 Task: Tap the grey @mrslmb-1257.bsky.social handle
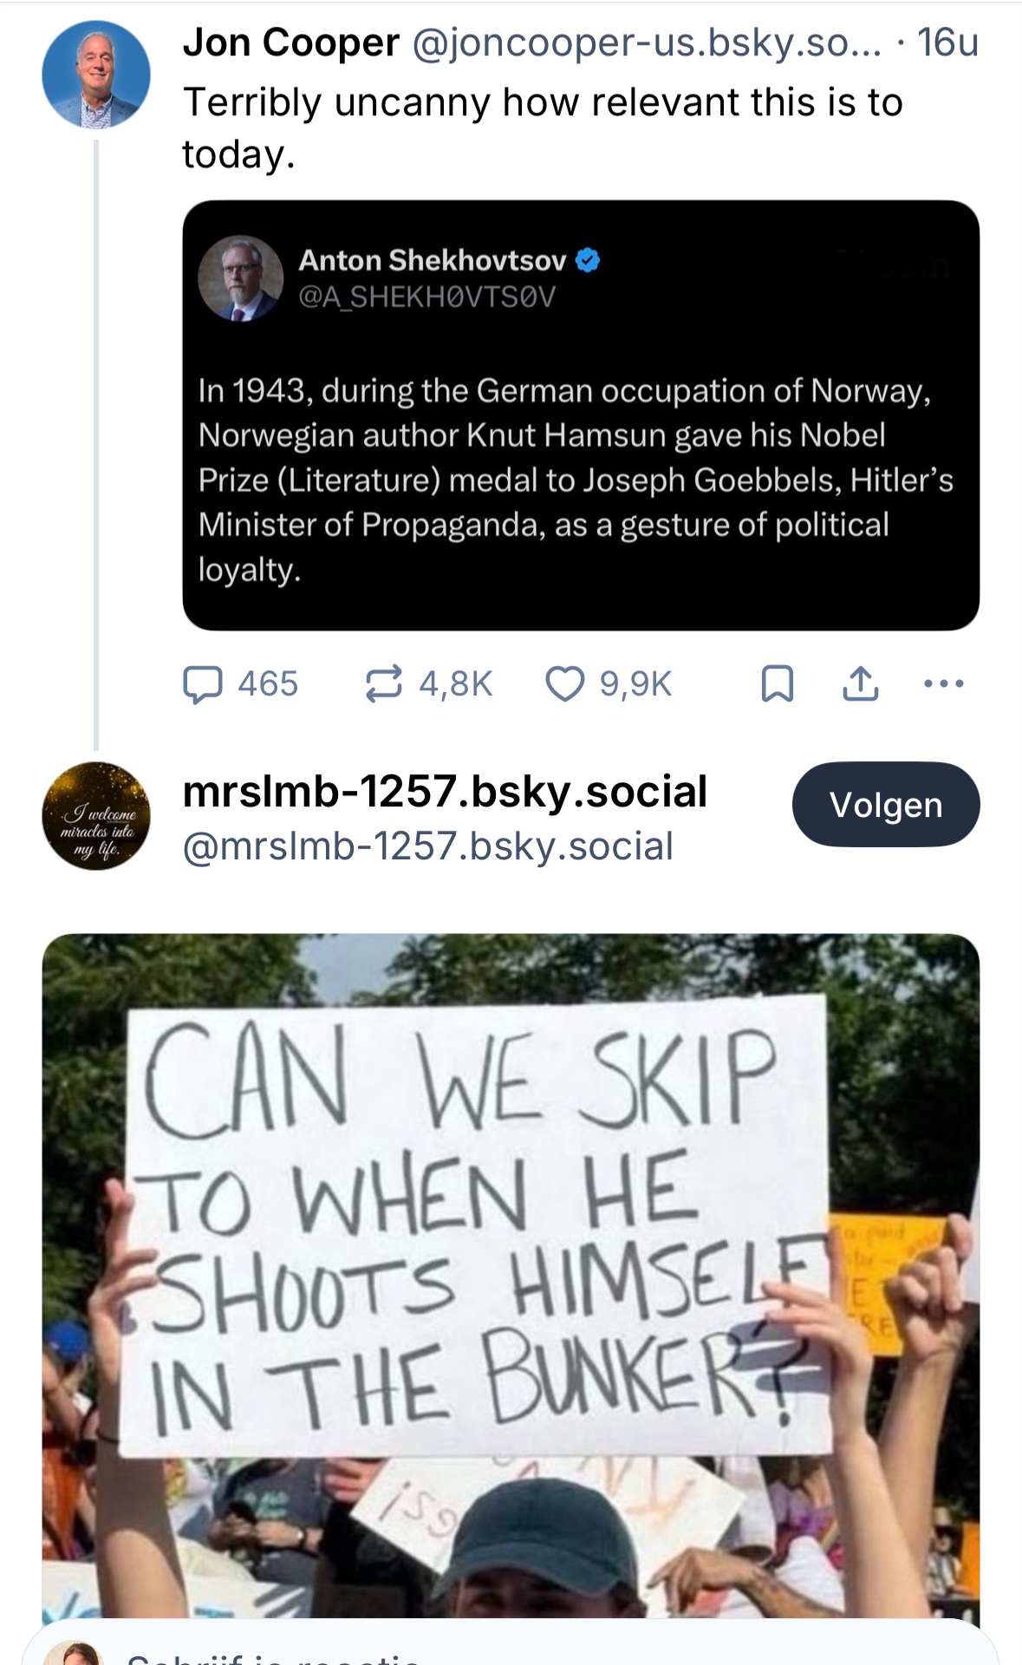coord(427,846)
